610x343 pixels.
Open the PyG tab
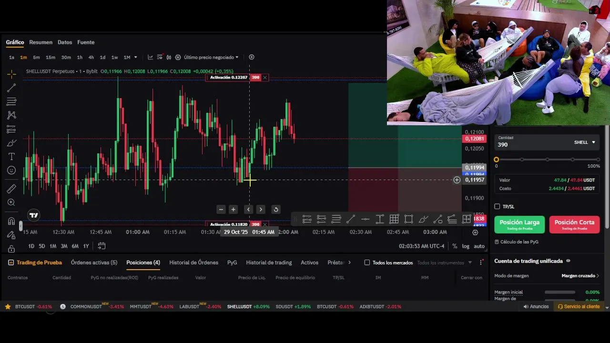coord(232,262)
